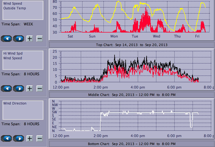
Task: Advance the middle chart forward in time
Action: (19, 89)
